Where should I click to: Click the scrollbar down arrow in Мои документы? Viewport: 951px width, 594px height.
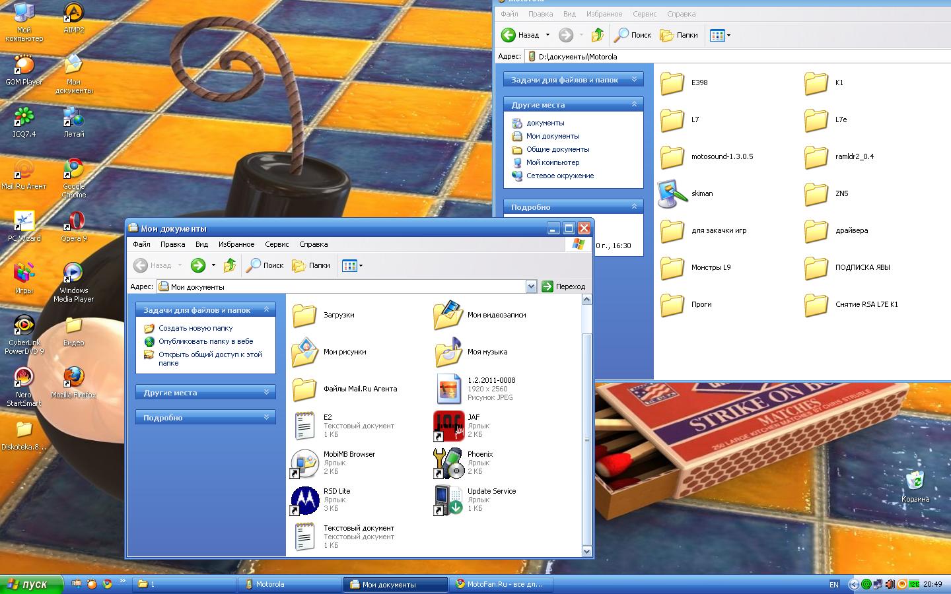point(586,551)
